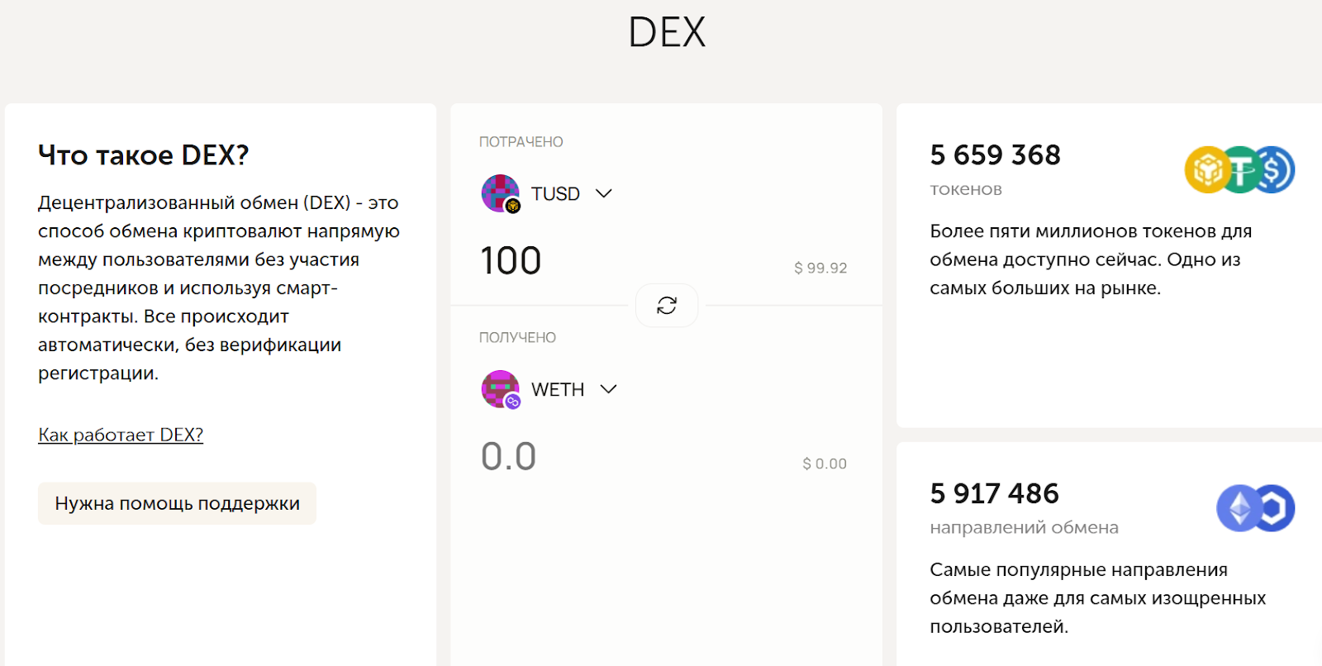The height and width of the screenshot is (666, 1322).
Task: Expand the TUSD token chevron
Action: pos(604,193)
